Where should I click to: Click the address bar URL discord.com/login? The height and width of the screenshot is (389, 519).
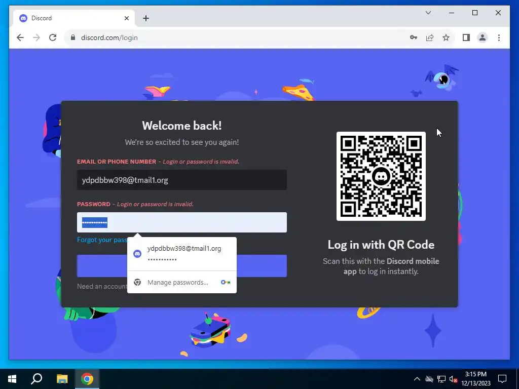(x=109, y=37)
